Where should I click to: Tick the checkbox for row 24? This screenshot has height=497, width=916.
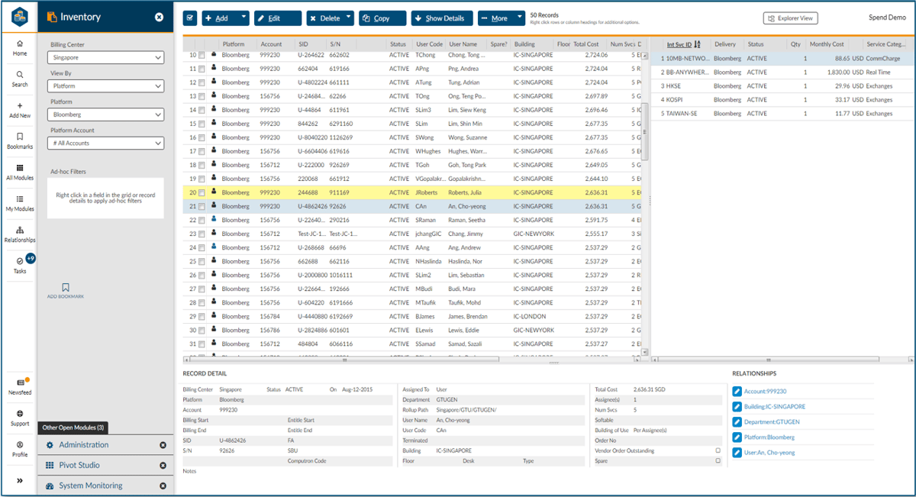202,247
